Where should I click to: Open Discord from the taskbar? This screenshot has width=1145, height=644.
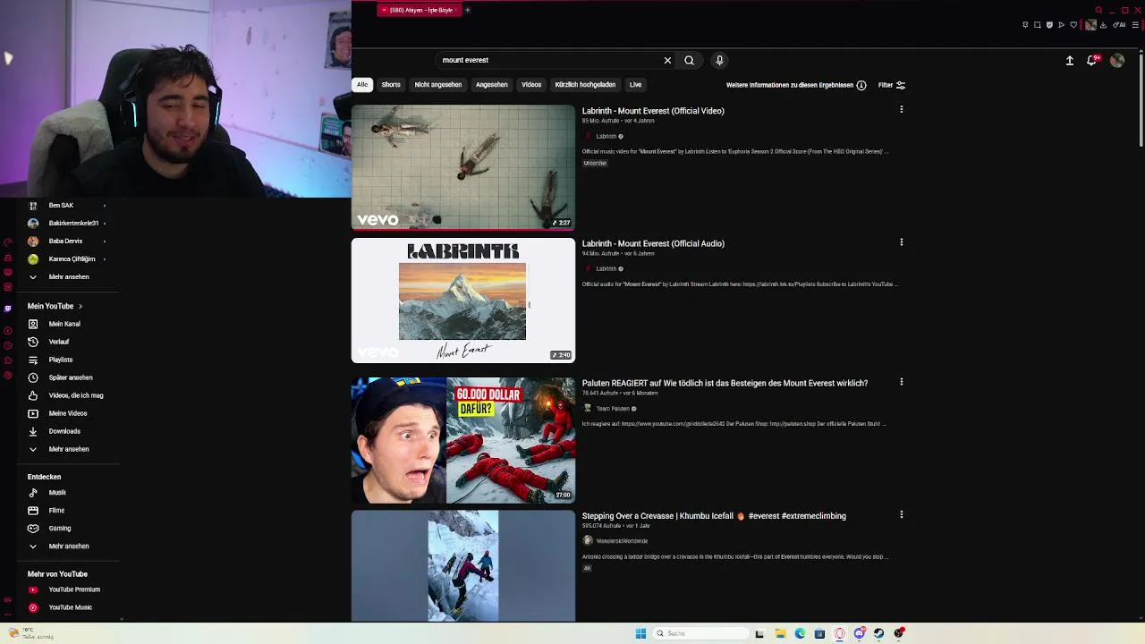click(859, 633)
